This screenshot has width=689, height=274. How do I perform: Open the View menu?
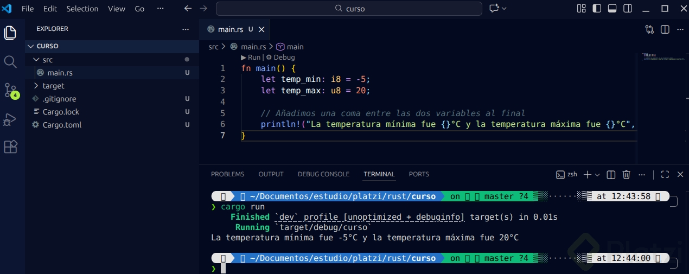click(116, 9)
